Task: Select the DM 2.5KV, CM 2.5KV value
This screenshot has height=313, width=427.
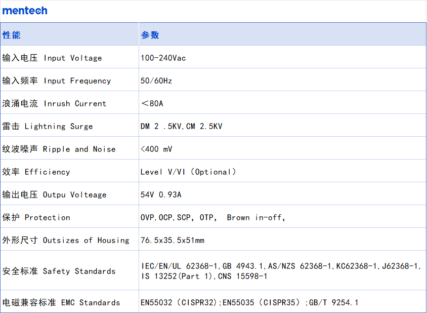Action: (x=181, y=127)
